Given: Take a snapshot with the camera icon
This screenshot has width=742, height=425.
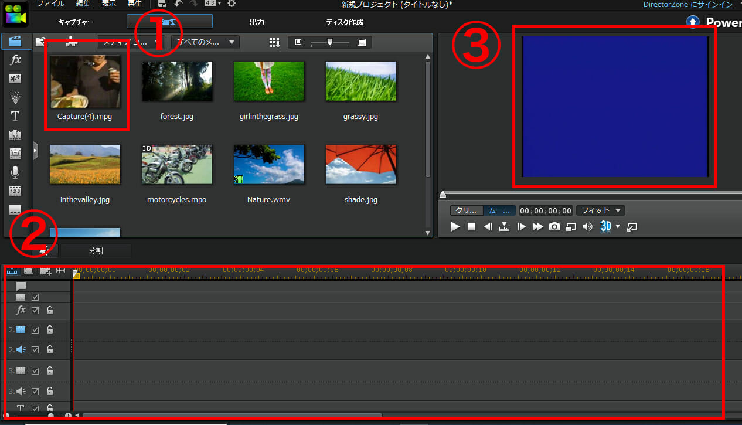Looking at the screenshot, I should pyautogui.click(x=554, y=227).
